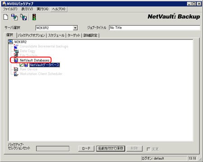Open the サーバ選択 dropdown arrow

75,28
